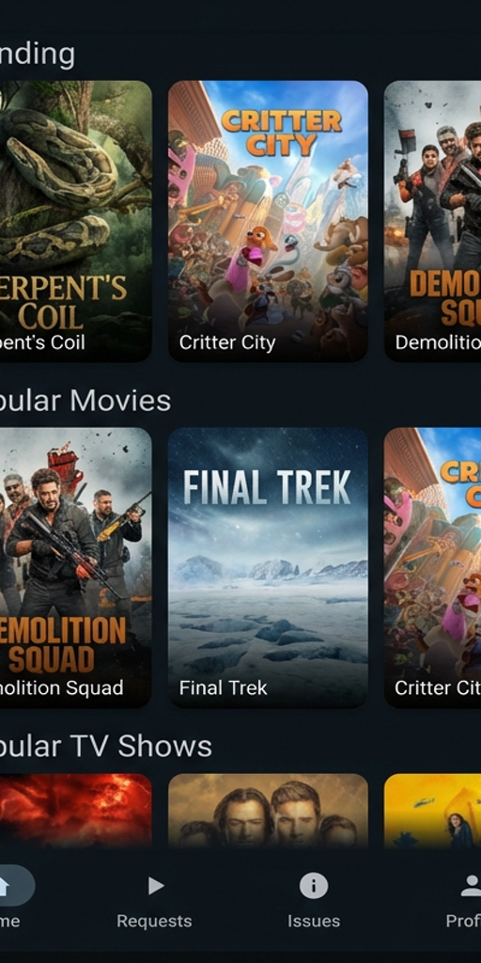Click the Critter City caption under Trending
This screenshot has height=963, width=481.
(x=227, y=342)
